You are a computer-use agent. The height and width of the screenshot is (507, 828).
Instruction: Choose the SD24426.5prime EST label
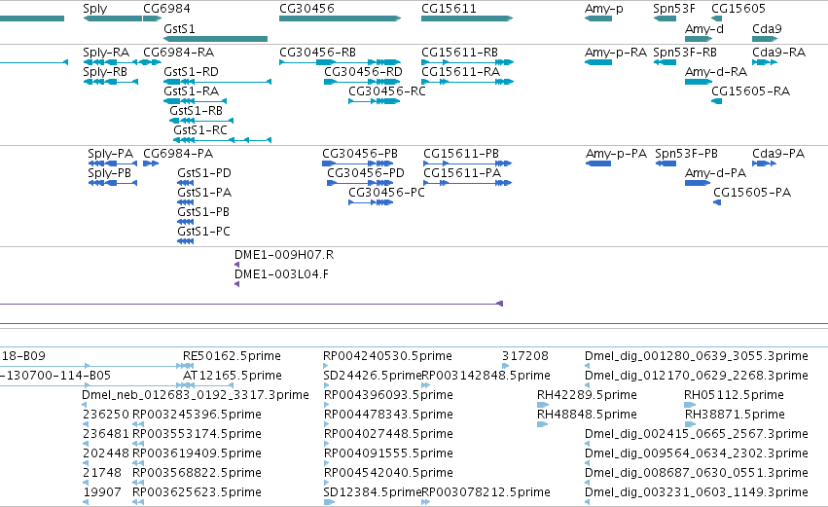(373, 376)
